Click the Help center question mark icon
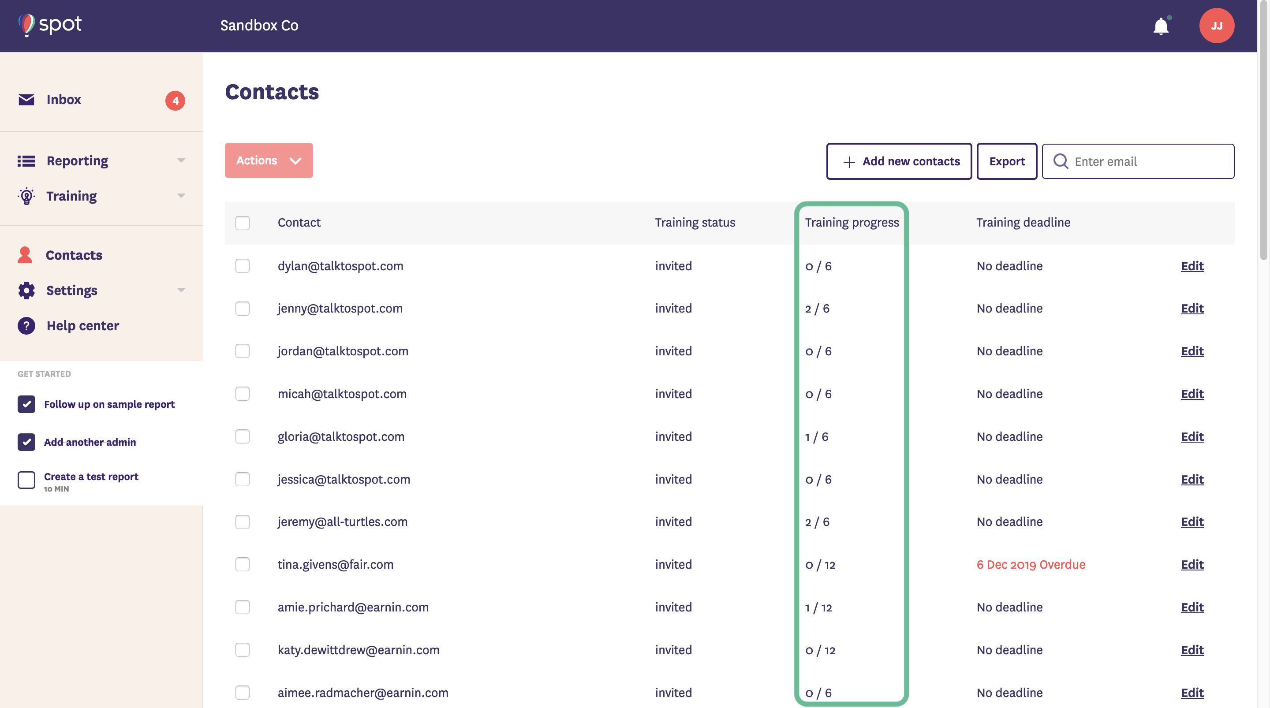The image size is (1270, 708). tap(26, 326)
